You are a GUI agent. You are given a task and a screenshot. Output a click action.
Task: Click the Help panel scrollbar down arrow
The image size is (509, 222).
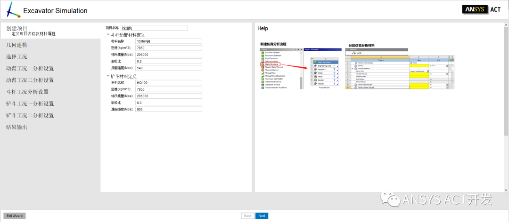pos(506,190)
